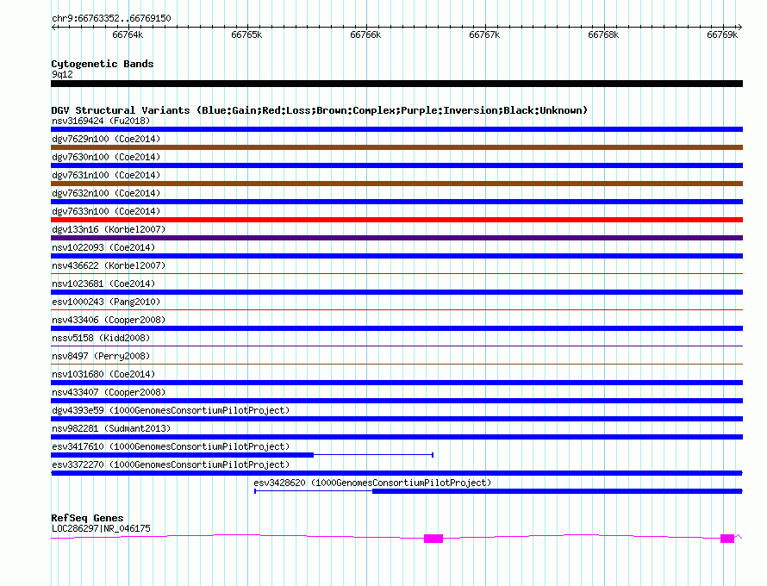Open the LOC286297|NR_046175 gene label
Screen dimensions: 767x586
[x=101, y=528]
